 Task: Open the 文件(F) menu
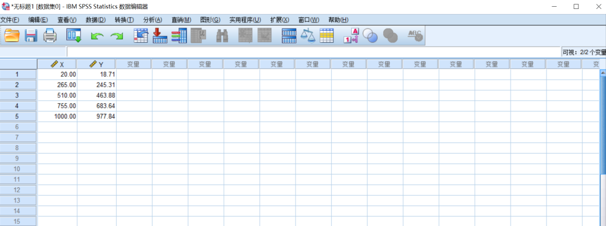click(10, 20)
